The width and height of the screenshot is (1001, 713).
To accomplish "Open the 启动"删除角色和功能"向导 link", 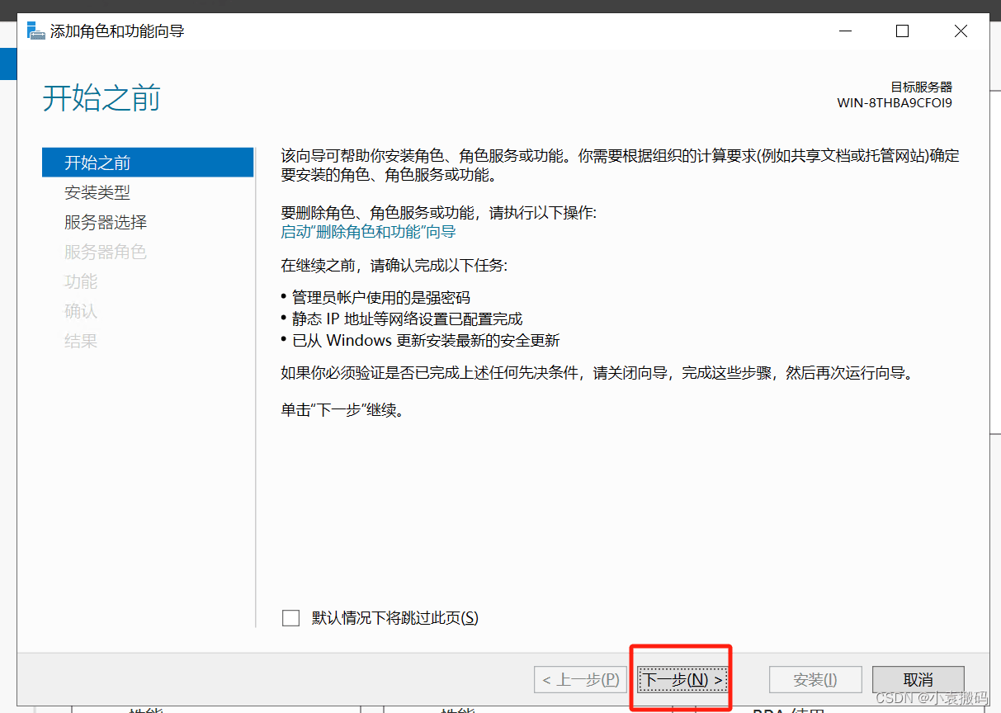I will tap(368, 232).
